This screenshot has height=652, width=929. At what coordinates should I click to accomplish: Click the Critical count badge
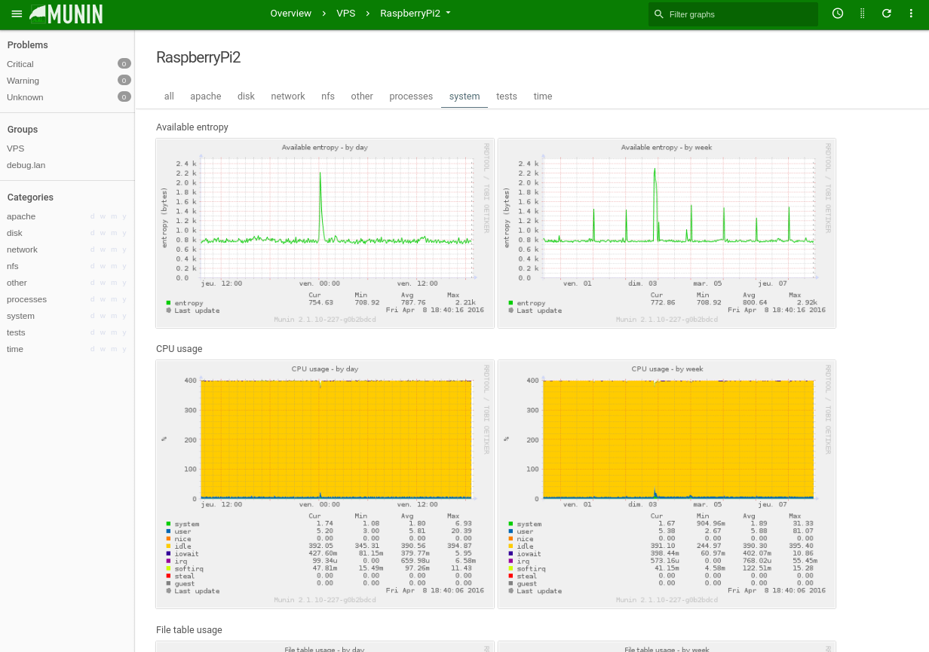pyautogui.click(x=124, y=64)
